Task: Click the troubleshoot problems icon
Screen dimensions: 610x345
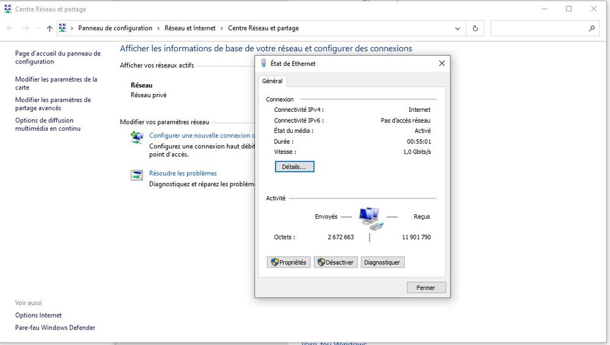Action: click(137, 176)
